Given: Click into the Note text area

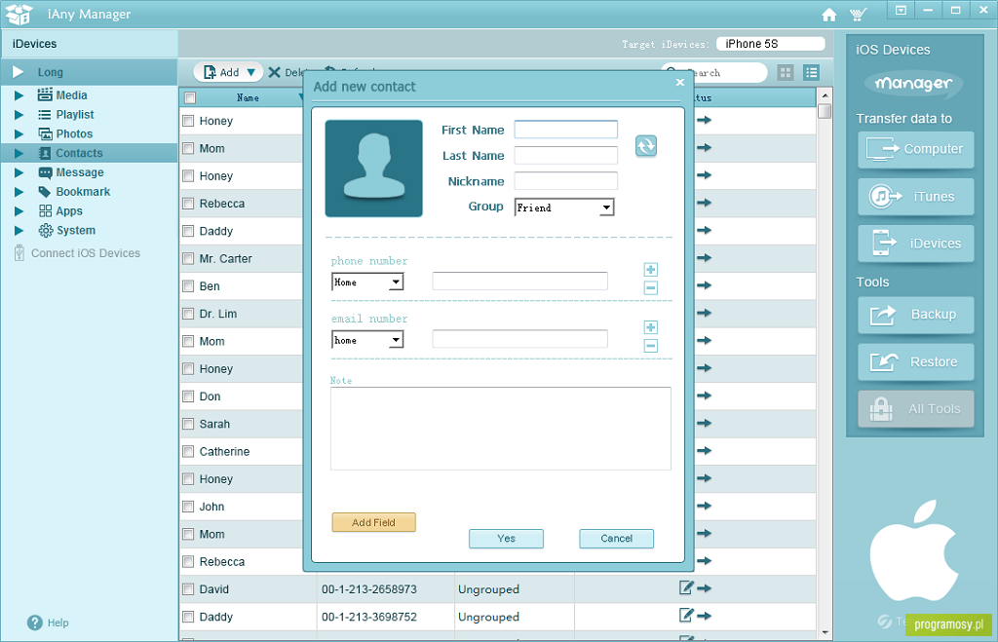Looking at the screenshot, I should coord(500,429).
